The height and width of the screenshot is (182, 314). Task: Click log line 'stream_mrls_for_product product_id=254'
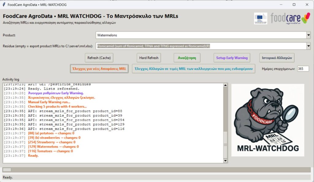click(82, 120)
